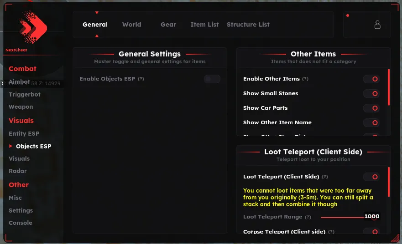The height and width of the screenshot is (244, 402).
Task: Click help icon next to Corpse Teleport
Action: (x=331, y=232)
